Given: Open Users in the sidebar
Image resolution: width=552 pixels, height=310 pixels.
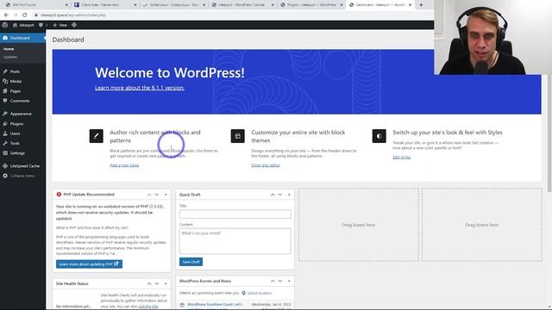Looking at the screenshot, I should pos(22,133).
